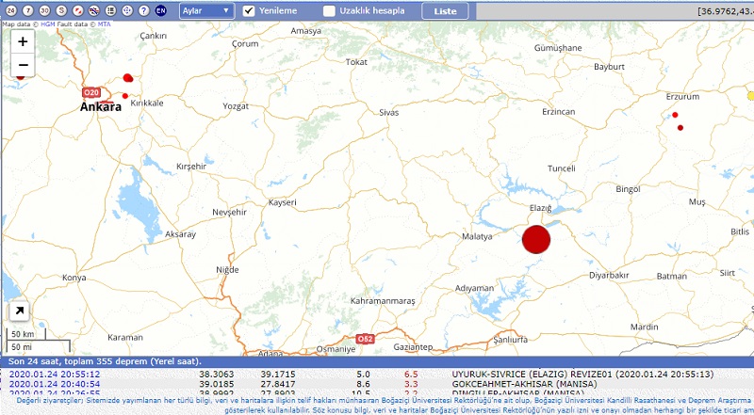Open the HGM map data link
The image size is (754, 415).
pos(48,23)
